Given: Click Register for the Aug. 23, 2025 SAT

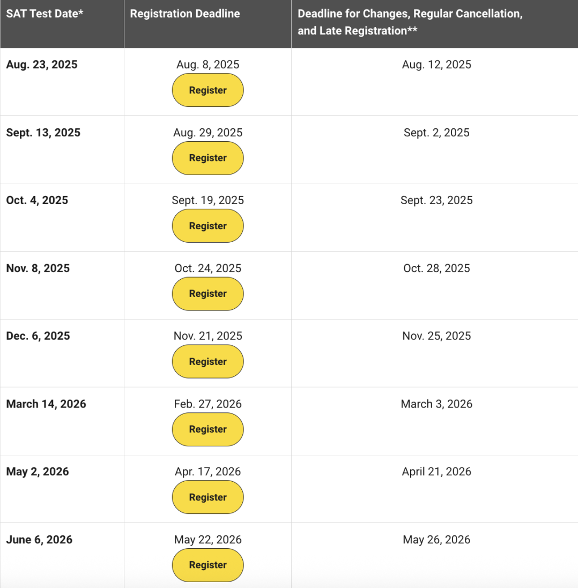Looking at the screenshot, I should pyautogui.click(x=208, y=90).
